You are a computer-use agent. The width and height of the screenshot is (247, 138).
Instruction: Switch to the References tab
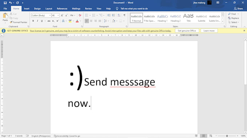pos(62,9)
